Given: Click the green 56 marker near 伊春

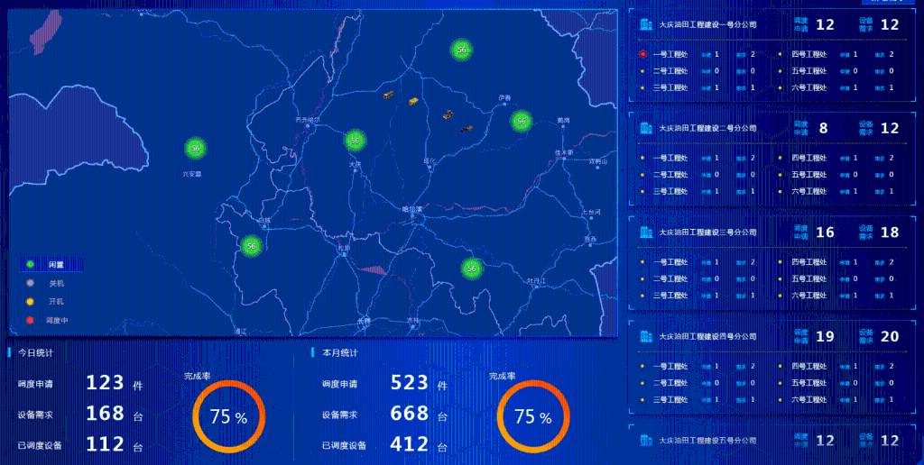Looking at the screenshot, I should click(x=521, y=121).
